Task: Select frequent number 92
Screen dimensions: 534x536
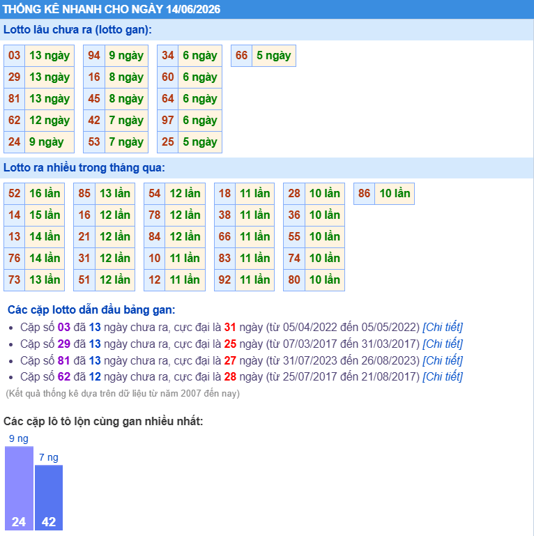Action: [225, 280]
